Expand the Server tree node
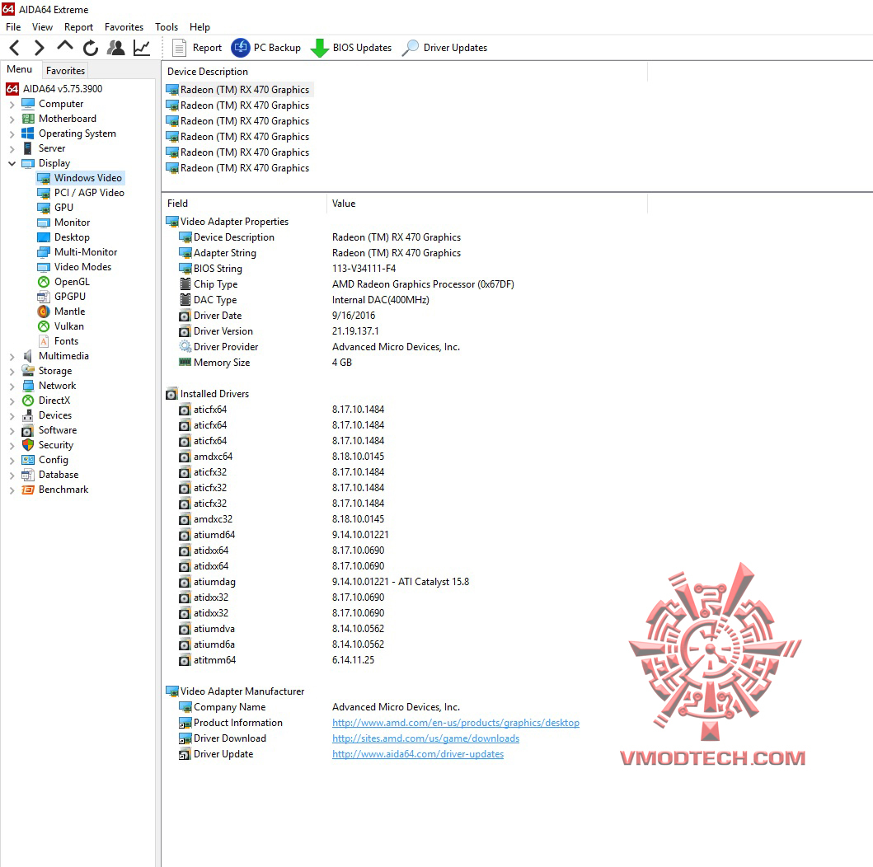 coord(12,148)
